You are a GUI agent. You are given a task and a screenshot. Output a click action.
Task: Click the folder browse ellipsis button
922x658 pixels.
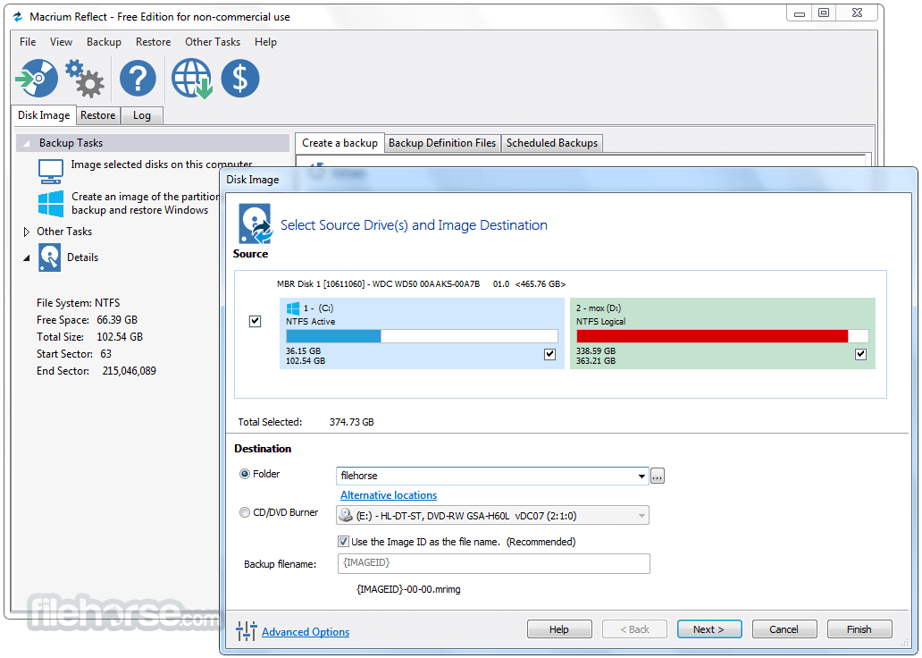(658, 476)
